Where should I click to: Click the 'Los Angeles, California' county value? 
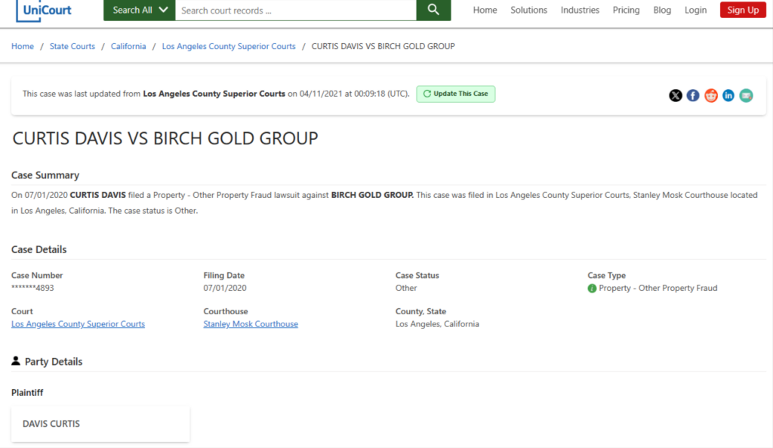(x=437, y=324)
